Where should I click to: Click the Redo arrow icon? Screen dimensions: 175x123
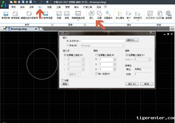point(41,2)
